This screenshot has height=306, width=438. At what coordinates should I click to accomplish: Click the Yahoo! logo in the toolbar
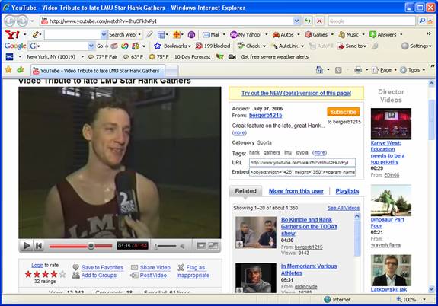(12, 34)
